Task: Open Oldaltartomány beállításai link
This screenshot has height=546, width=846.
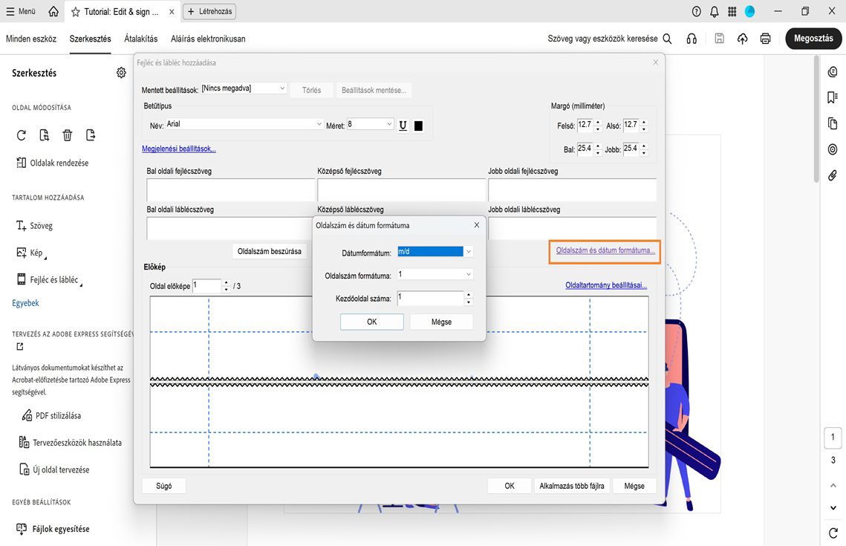Action: [x=606, y=285]
